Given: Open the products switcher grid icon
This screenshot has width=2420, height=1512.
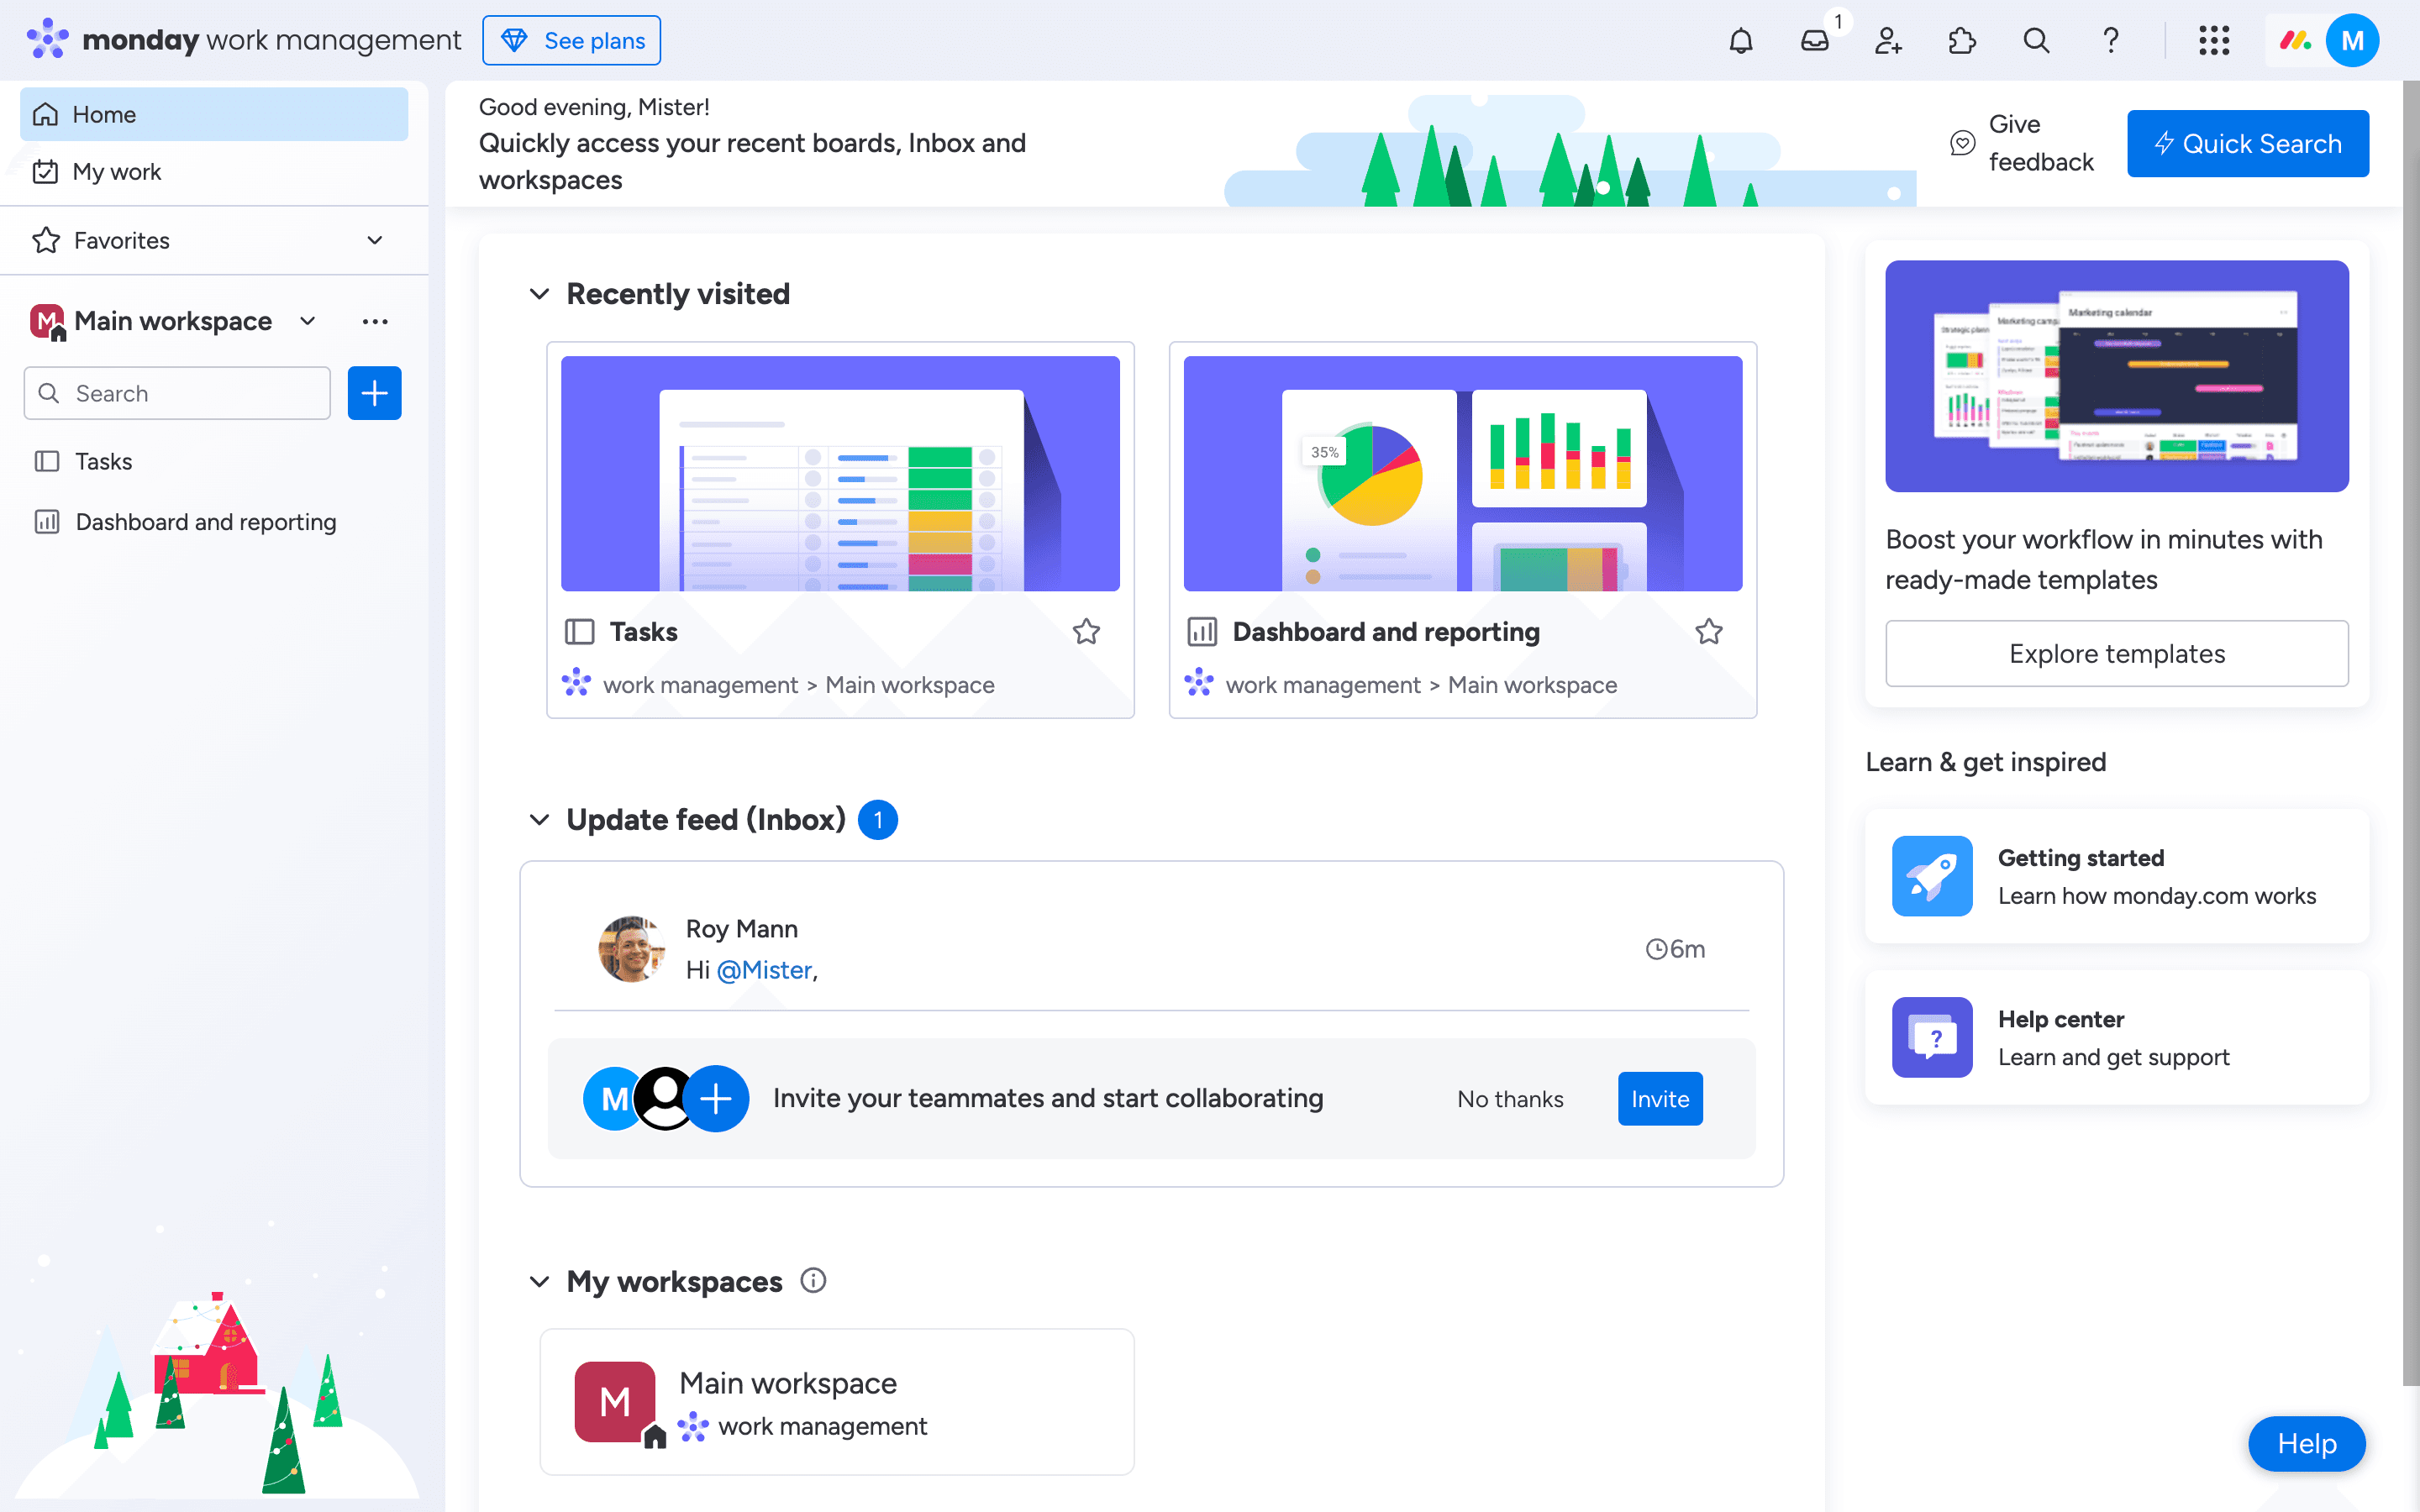Looking at the screenshot, I should (2214, 41).
